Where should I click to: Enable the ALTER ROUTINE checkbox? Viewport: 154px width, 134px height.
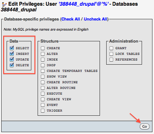(x=43, y=88)
